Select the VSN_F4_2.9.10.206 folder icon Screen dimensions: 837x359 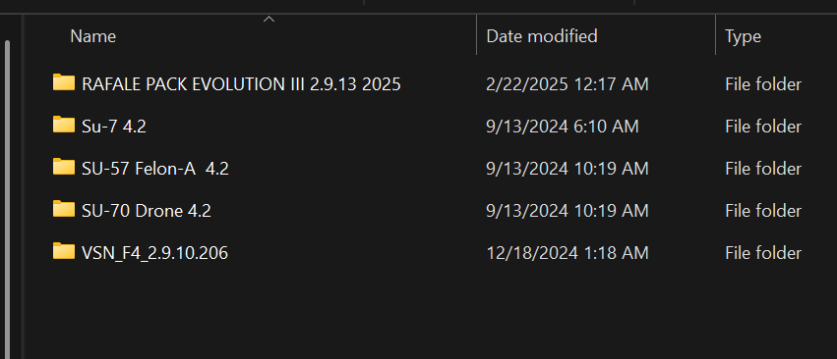point(64,251)
